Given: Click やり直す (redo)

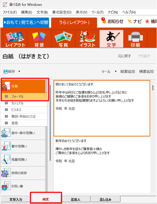Looking at the screenshot, I should (144, 56).
